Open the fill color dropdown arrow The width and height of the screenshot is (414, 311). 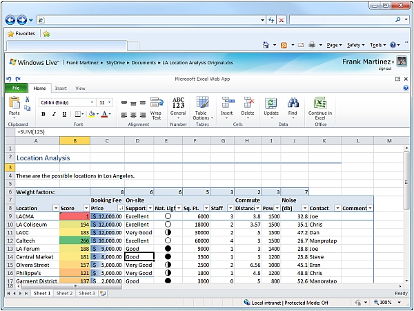tap(98, 114)
